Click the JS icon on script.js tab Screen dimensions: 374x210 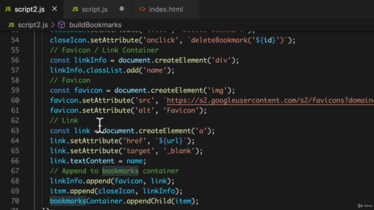click(x=75, y=9)
